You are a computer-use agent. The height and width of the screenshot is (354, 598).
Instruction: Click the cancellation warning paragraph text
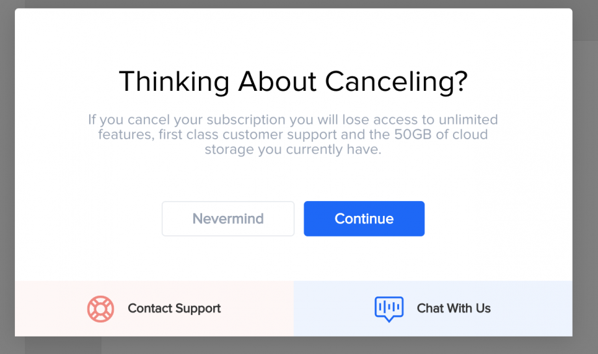pyautogui.click(x=293, y=135)
